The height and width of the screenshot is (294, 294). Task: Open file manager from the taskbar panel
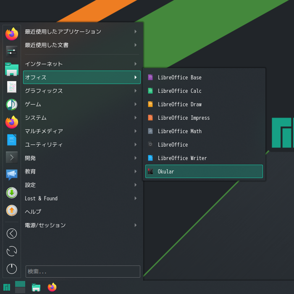[36, 287]
